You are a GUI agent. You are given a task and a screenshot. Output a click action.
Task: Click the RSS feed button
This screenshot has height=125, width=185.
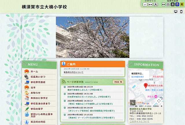[x=118, y=82]
